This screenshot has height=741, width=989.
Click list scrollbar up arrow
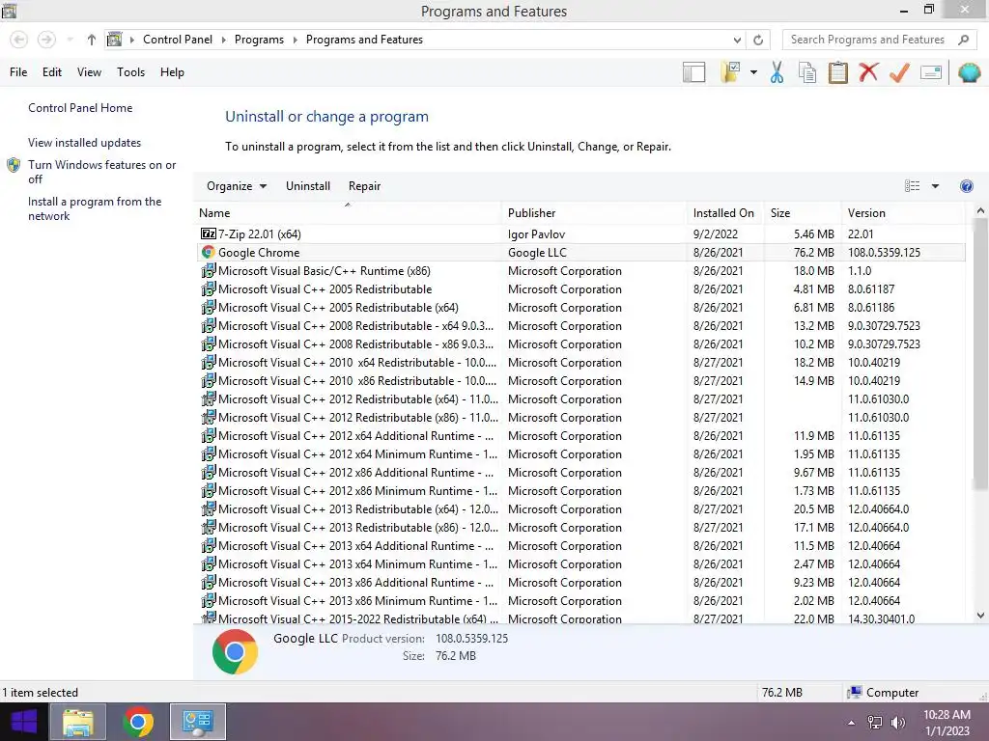pos(980,211)
